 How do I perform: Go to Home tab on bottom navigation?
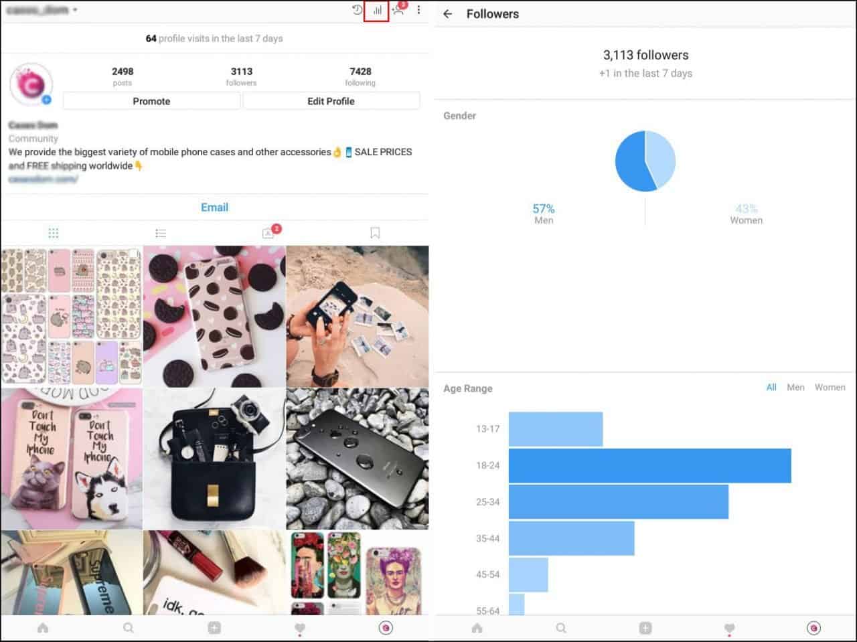[x=43, y=627]
